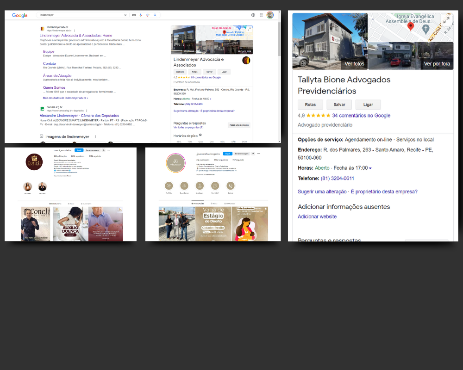Image resolution: width=463 pixels, height=370 pixels.
Task: Open the Concli profile picture
Action: pyautogui.click(x=34, y=162)
